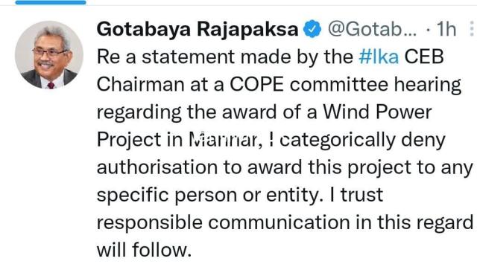Click the red tie in the avatar
The image size is (477, 270).
[51, 86]
